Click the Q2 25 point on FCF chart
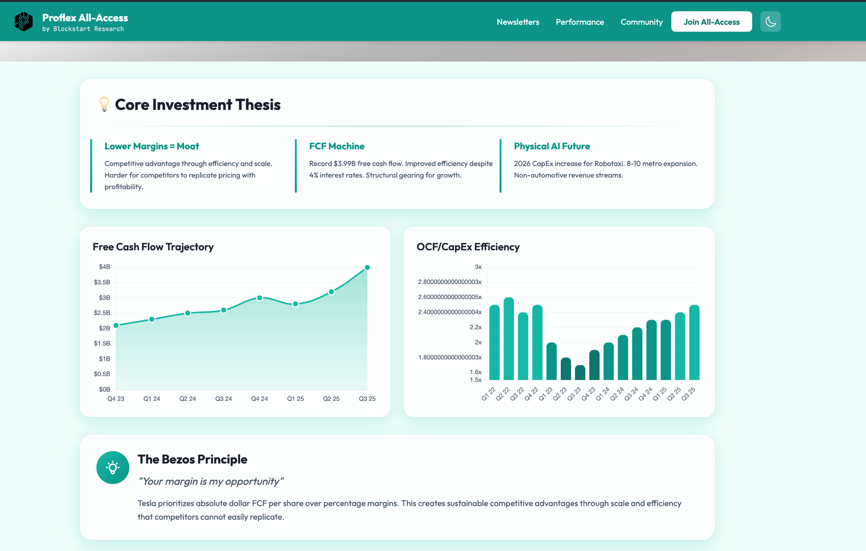This screenshot has height=551, width=866. (x=331, y=292)
